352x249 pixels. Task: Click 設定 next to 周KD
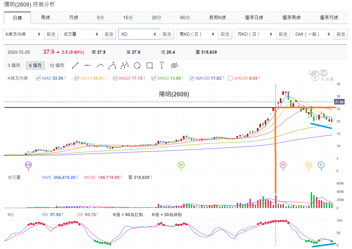[225, 34]
